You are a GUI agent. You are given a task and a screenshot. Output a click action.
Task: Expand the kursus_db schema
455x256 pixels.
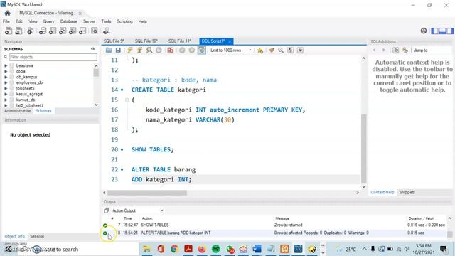(x=6, y=100)
